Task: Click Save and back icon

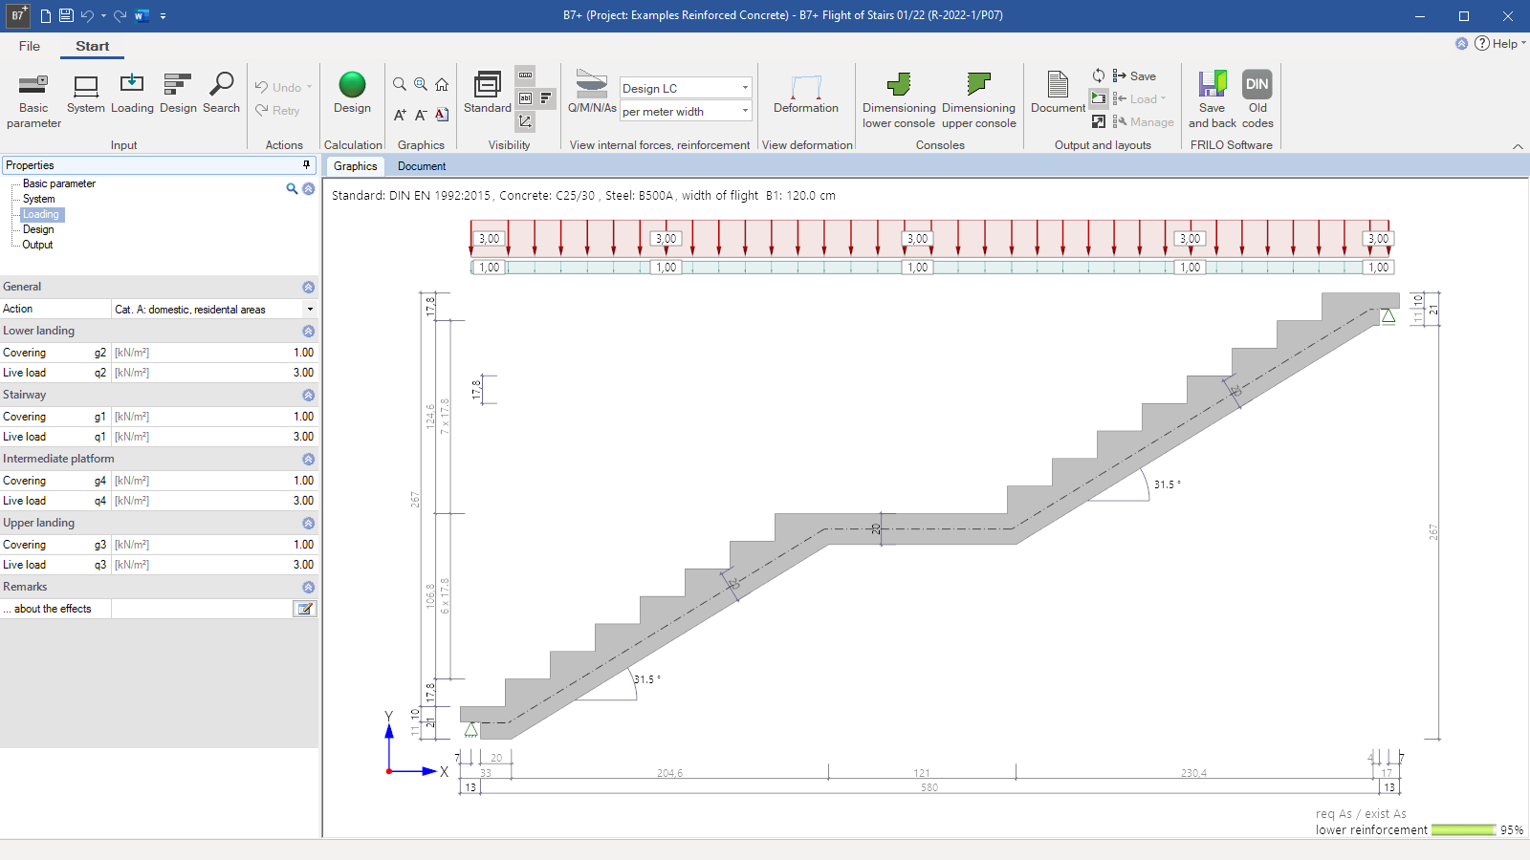Action: (x=1212, y=100)
